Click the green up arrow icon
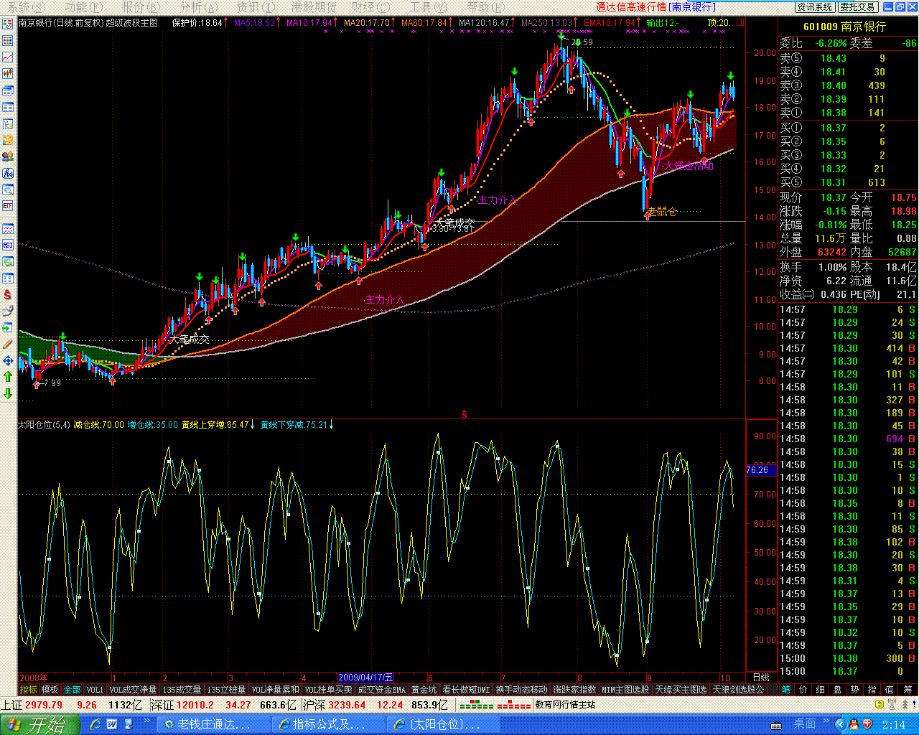Image resolution: width=919 pixels, height=735 pixels. (8, 376)
